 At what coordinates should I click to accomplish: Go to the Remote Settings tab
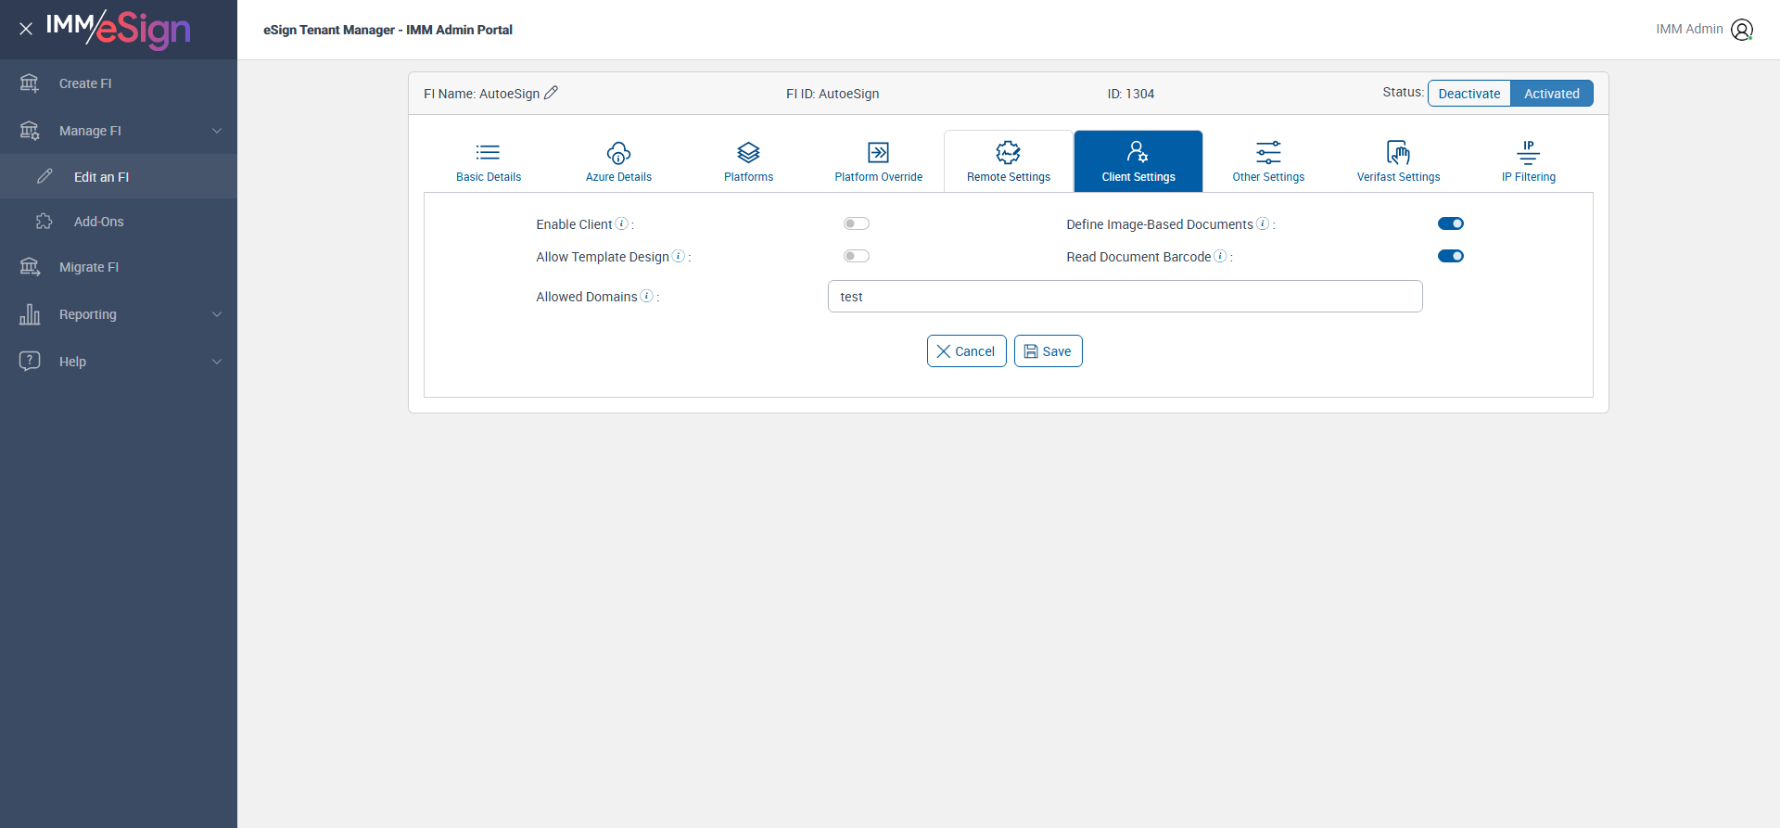point(1009,161)
